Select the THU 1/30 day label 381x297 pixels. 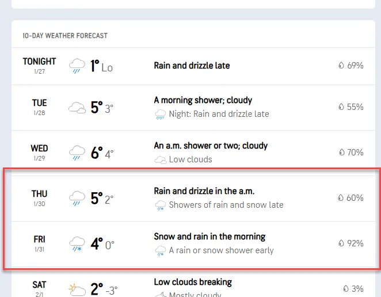pyautogui.click(x=39, y=198)
